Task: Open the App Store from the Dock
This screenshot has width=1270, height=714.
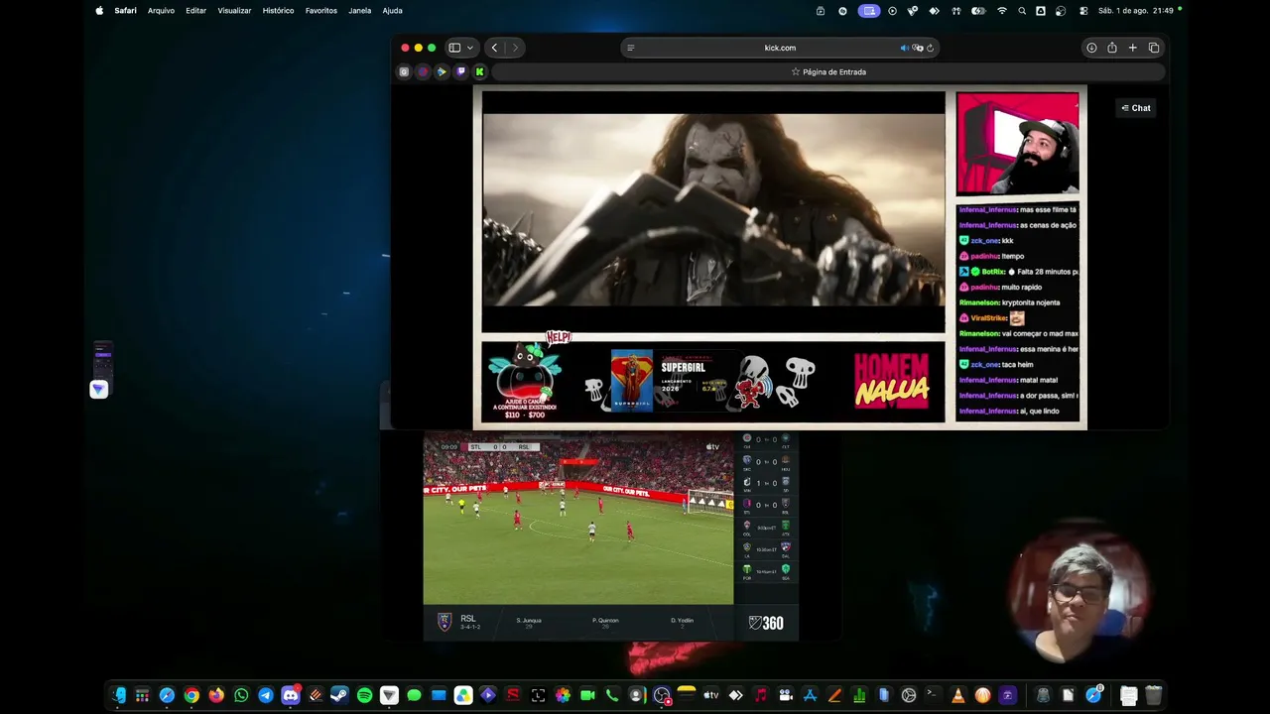Action: (810, 695)
